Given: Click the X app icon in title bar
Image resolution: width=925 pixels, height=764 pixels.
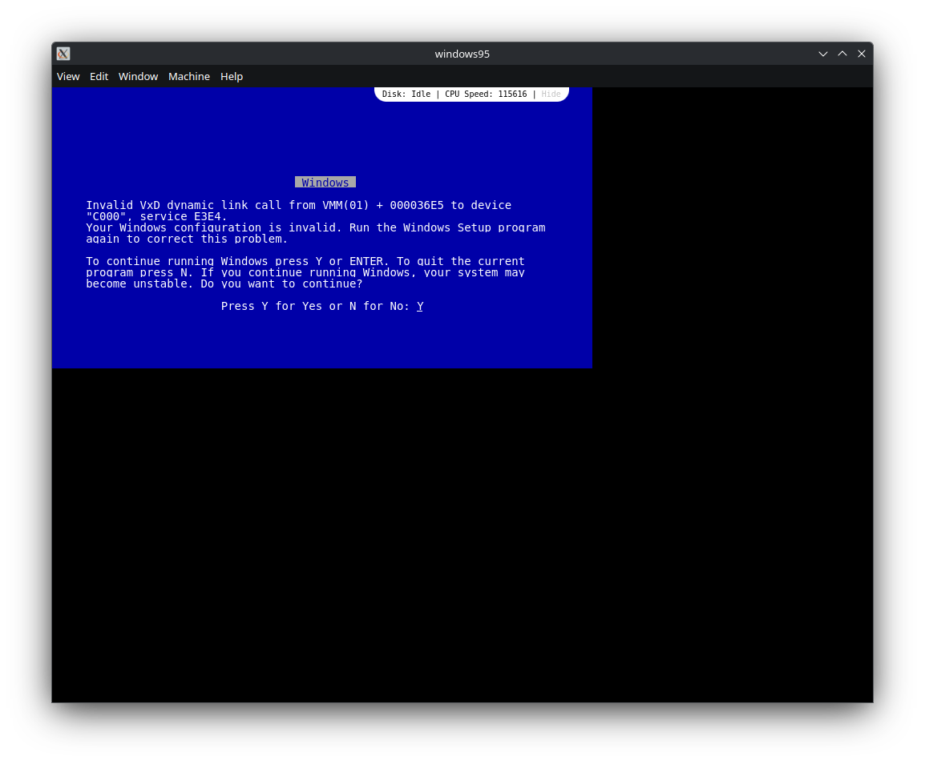Looking at the screenshot, I should (63, 54).
